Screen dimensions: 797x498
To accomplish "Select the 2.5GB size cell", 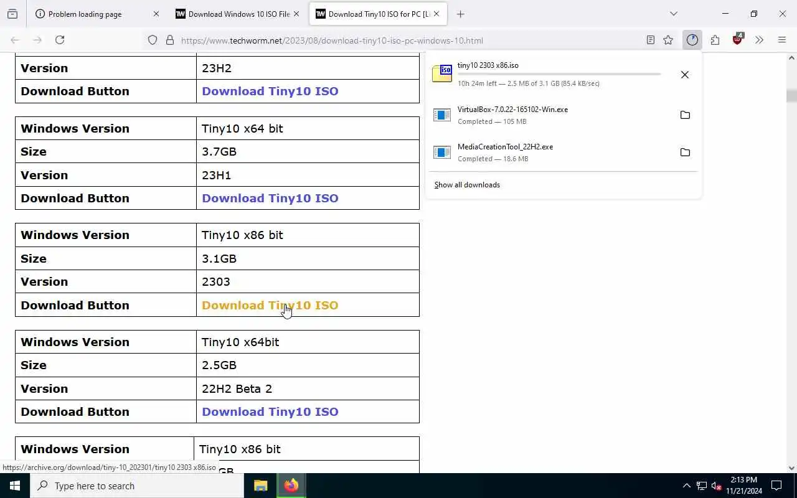I will (x=308, y=365).
